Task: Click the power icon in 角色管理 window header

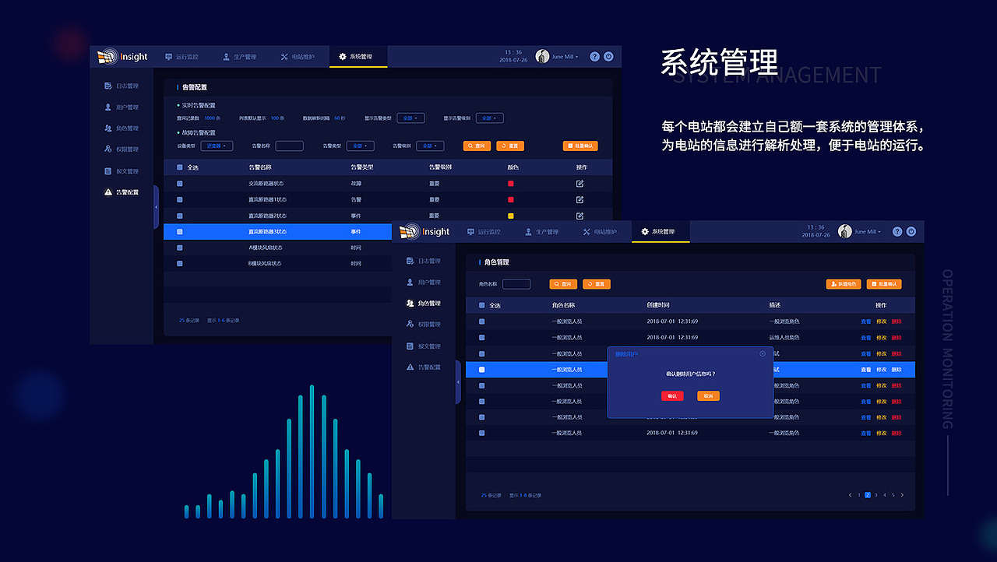Action: pyautogui.click(x=911, y=232)
